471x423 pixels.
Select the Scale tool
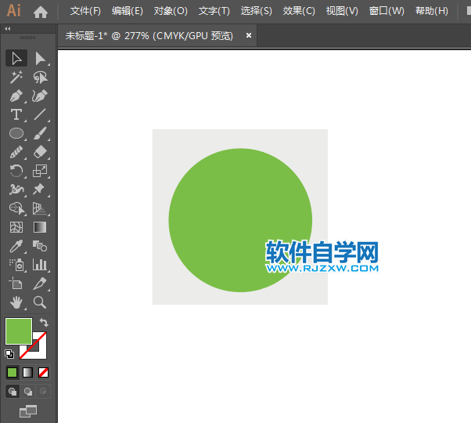[x=40, y=171]
